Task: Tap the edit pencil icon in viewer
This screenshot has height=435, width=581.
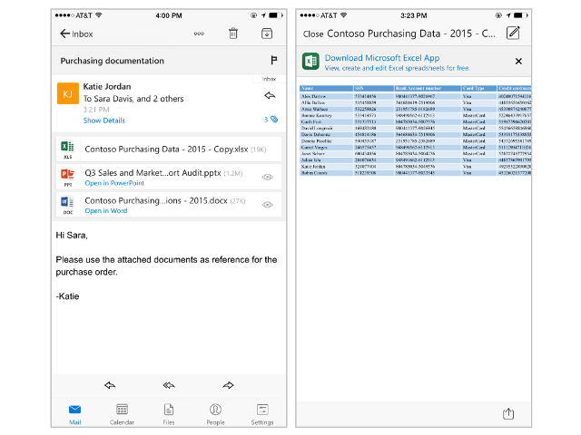Action: 513,34
